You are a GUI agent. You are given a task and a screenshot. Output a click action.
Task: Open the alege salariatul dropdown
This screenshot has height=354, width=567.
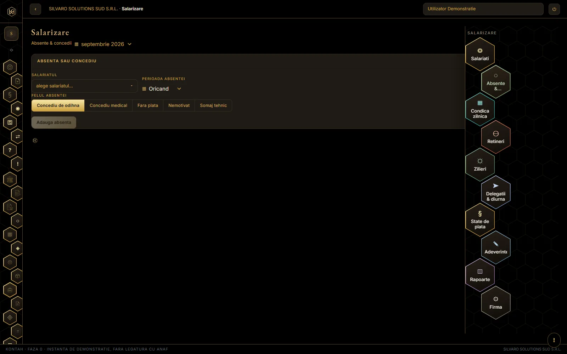tap(84, 86)
